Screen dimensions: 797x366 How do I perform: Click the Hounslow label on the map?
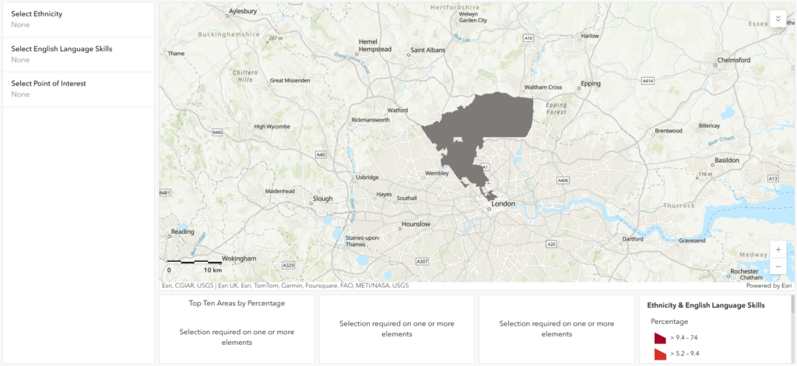click(416, 224)
